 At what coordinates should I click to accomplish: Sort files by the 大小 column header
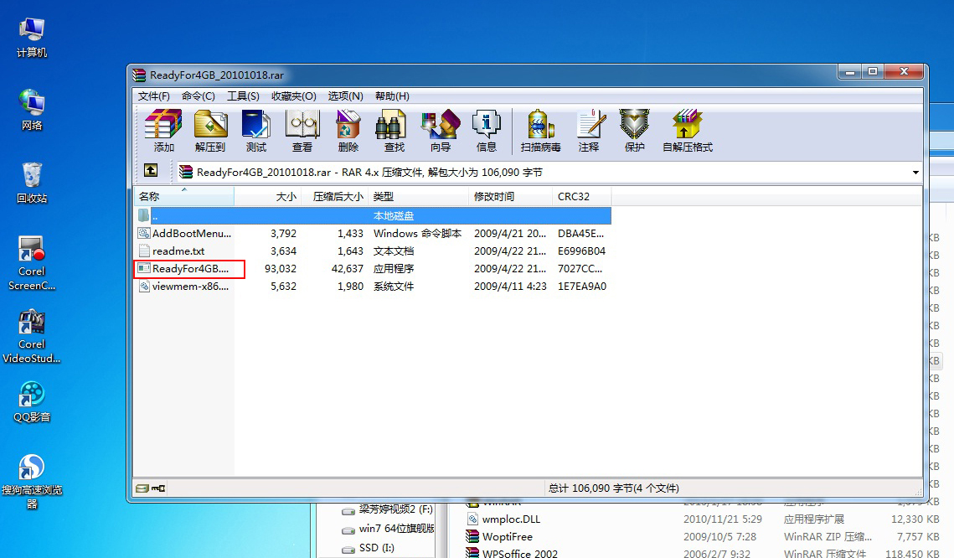tap(286, 196)
